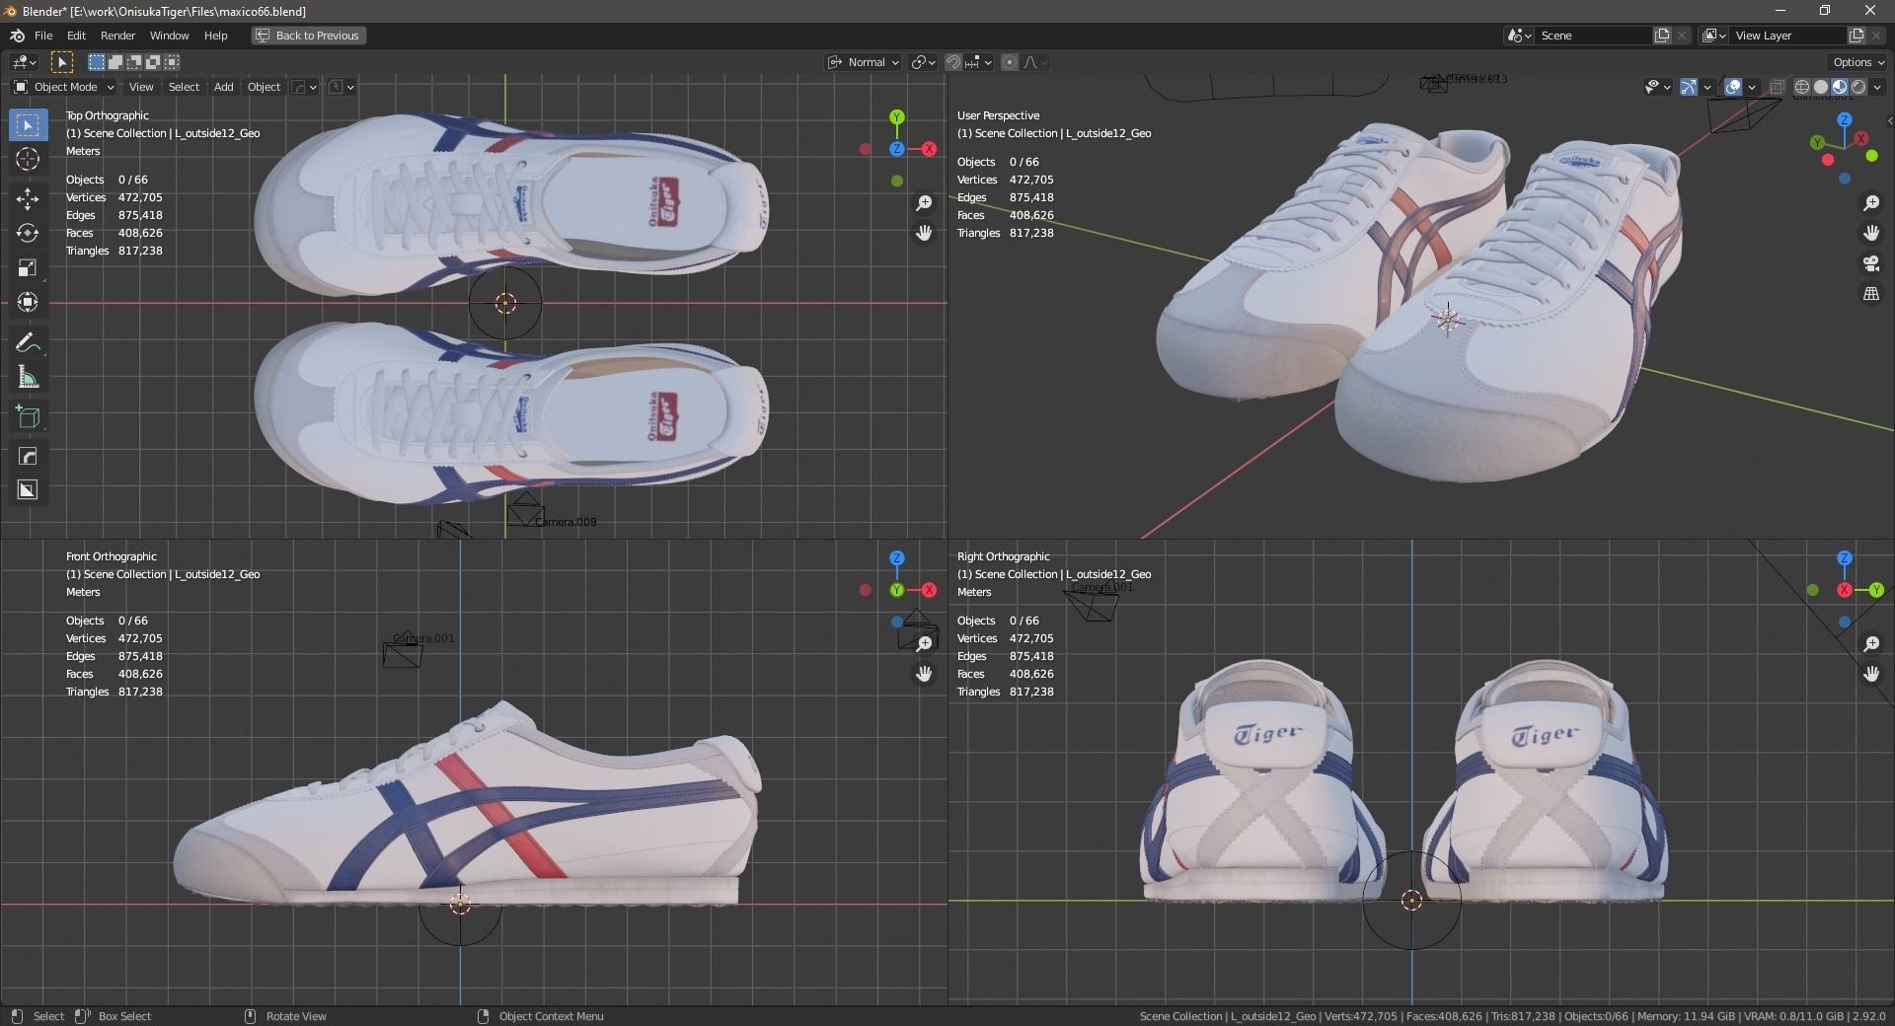Choose the Add Cube tool
Viewport: 1895px width, 1026px height.
coord(28,416)
